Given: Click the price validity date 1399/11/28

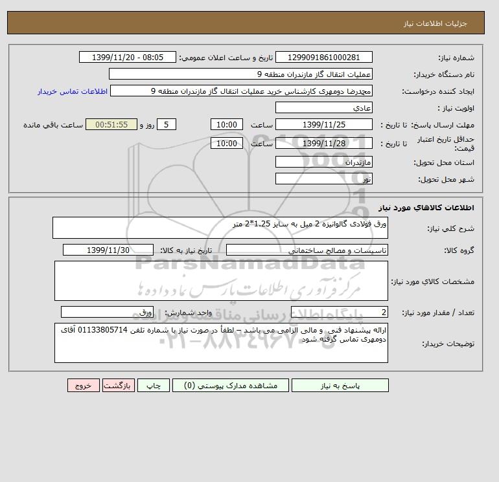Looking at the screenshot, I should [323, 143].
